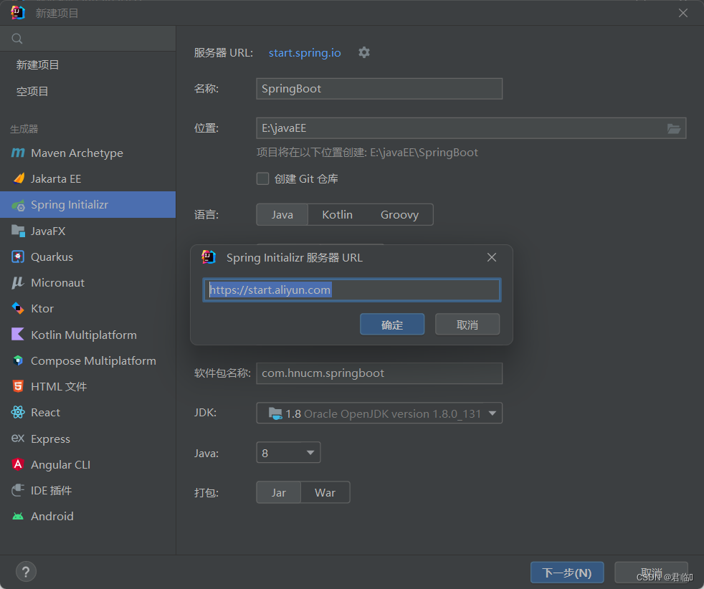This screenshot has width=704, height=589.
Task: Enable the create Git repository checkbox
Action: click(x=262, y=178)
